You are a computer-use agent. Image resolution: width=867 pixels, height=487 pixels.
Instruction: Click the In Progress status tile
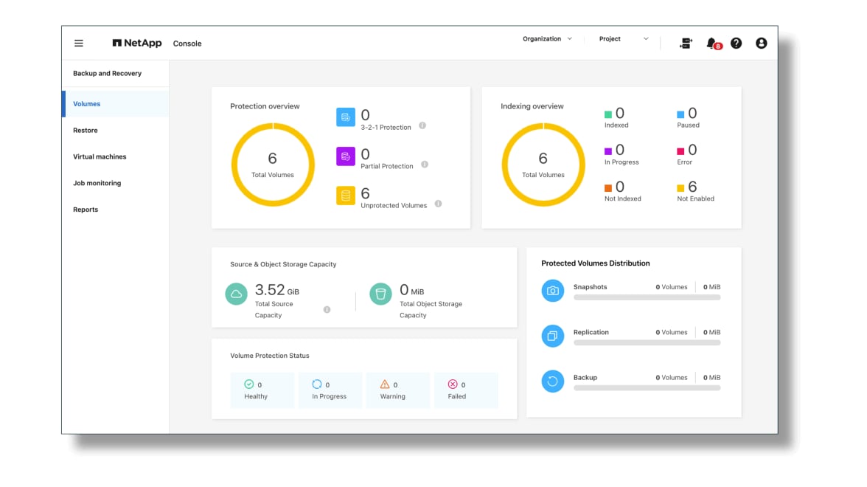(330, 390)
